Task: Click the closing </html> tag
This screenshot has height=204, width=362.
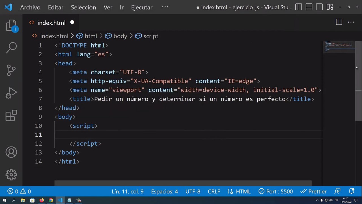Action: pos(67,161)
